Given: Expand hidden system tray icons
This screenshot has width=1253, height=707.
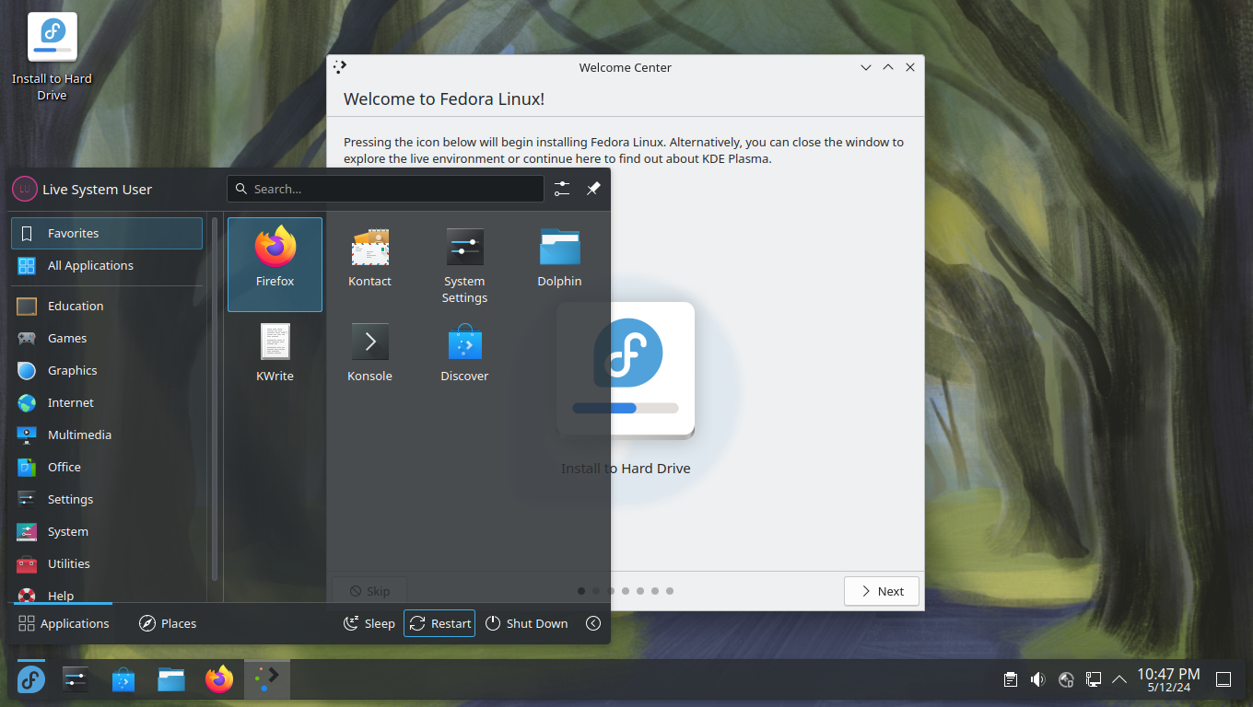Looking at the screenshot, I should pos(1119,679).
